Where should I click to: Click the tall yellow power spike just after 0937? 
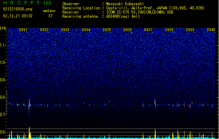[155, 133]
